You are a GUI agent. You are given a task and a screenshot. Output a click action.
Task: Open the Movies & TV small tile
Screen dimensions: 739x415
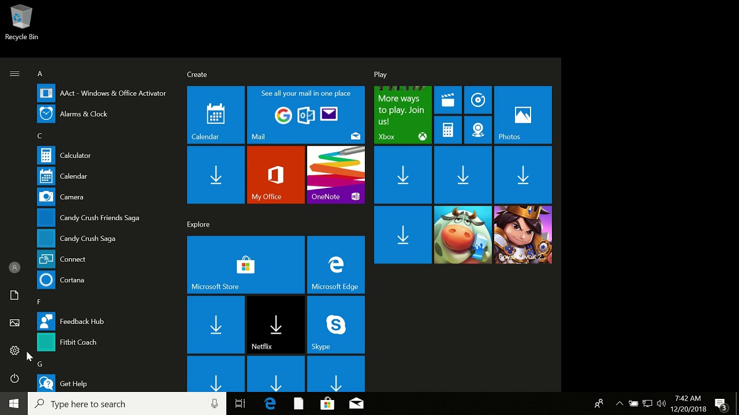pos(448,100)
